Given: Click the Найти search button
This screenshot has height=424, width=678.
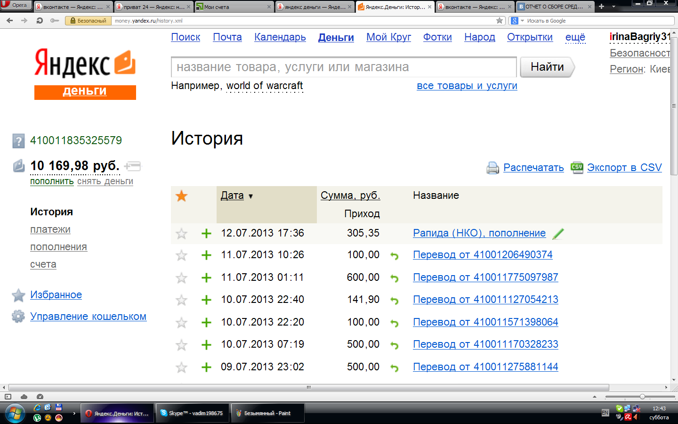Looking at the screenshot, I should [547, 67].
